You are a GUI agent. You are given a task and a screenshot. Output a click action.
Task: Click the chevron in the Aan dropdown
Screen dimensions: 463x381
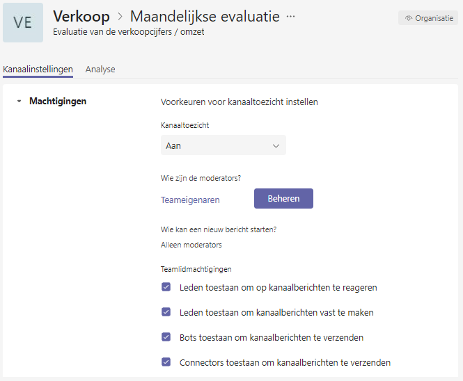pyautogui.click(x=276, y=146)
